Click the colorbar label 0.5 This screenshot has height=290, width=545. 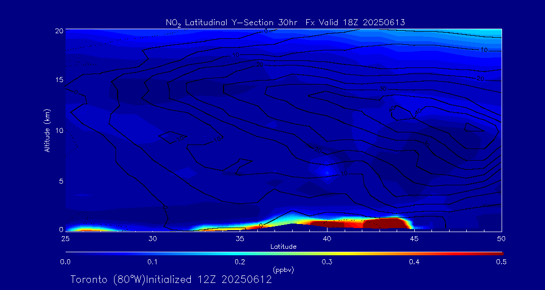click(501, 262)
